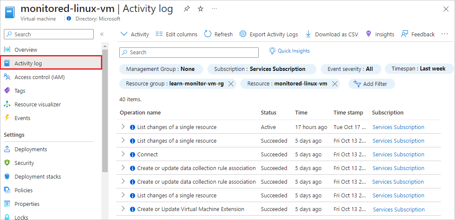This screenshot has height=220, width=455.
Task: Add a new filter
Action: coord(372,84)
